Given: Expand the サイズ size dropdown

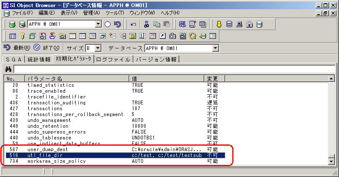Looking at the screenshot, I should 98,48.
